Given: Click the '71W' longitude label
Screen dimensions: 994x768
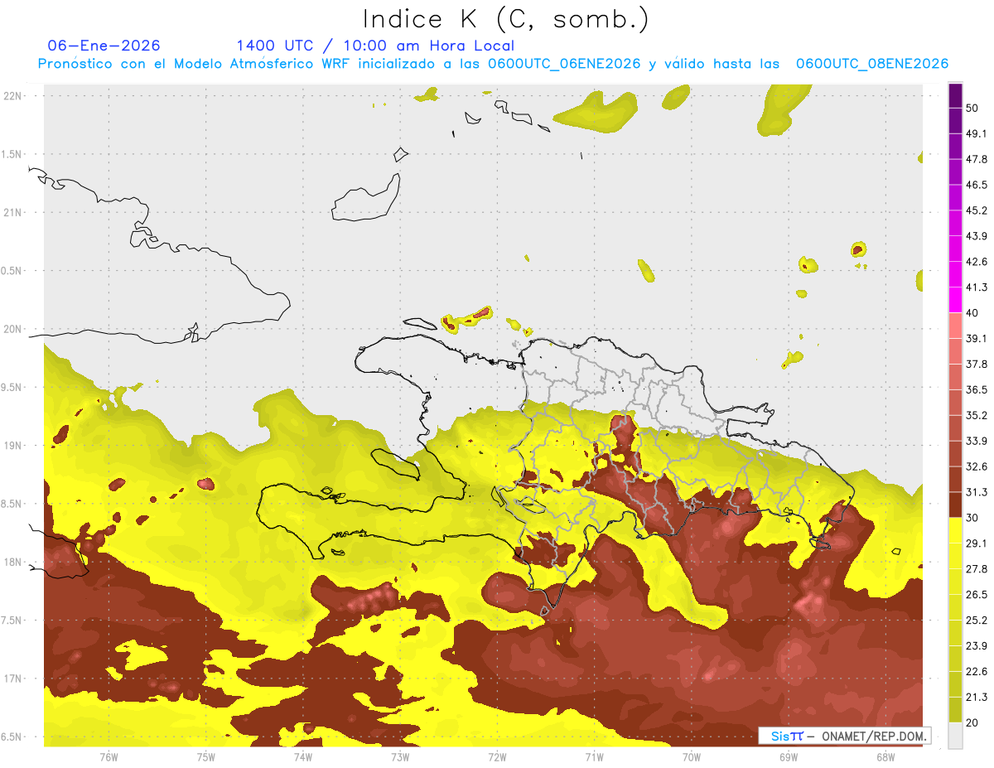Looking at the screenshot, I should [x=594, y=757].
